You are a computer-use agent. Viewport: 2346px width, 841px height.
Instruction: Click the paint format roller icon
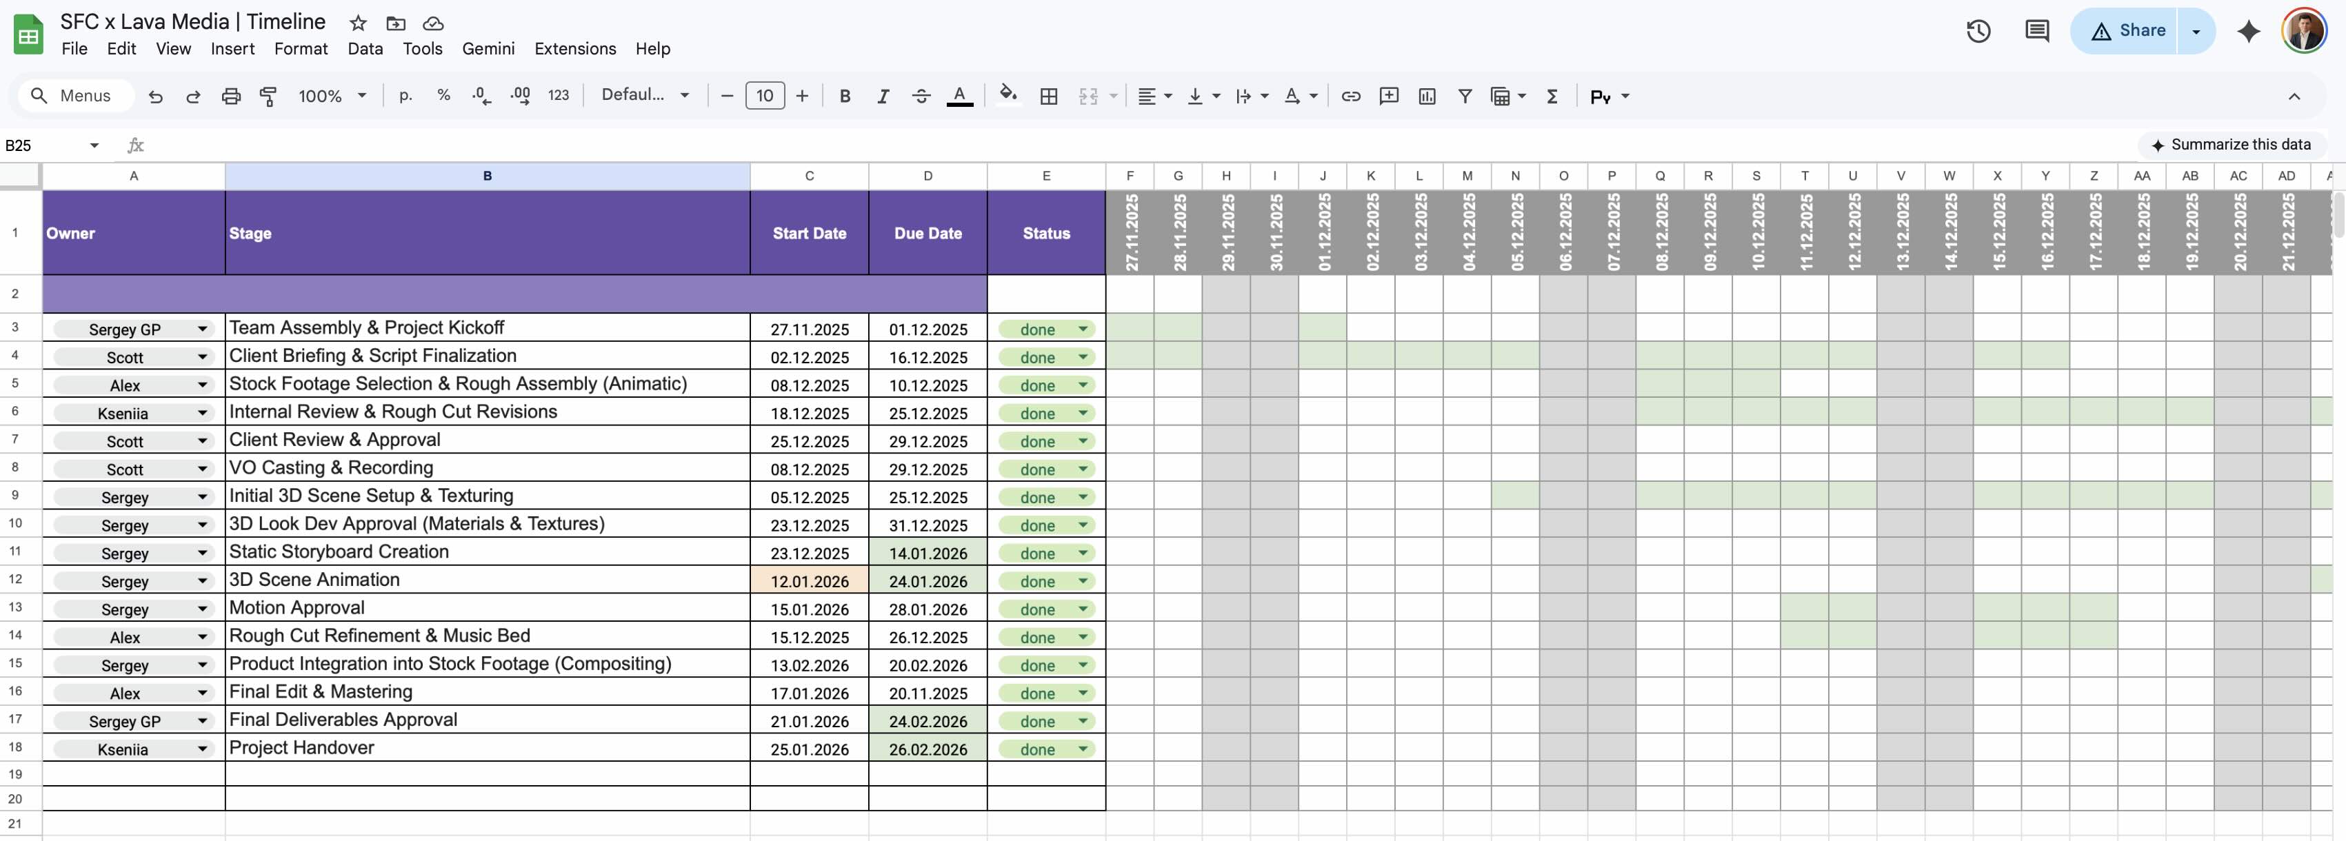coord(269,96)
